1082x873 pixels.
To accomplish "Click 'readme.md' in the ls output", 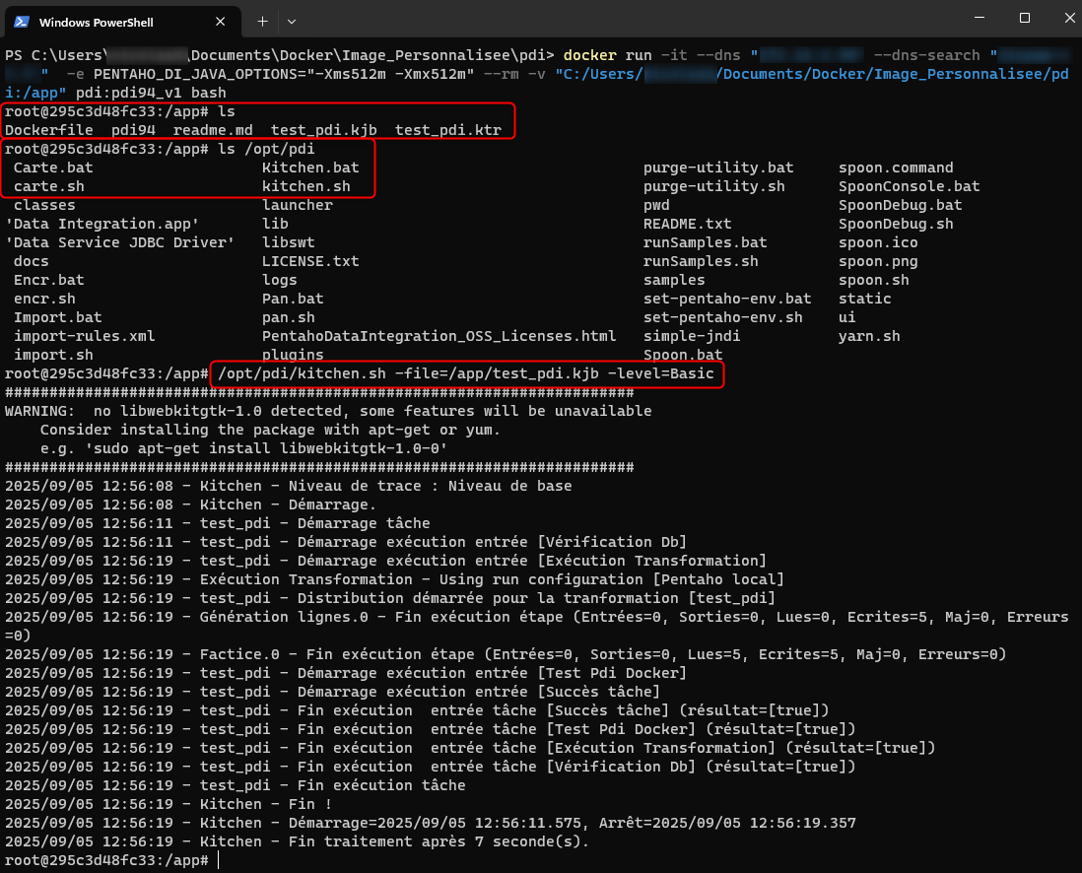I will coord(213,130).
